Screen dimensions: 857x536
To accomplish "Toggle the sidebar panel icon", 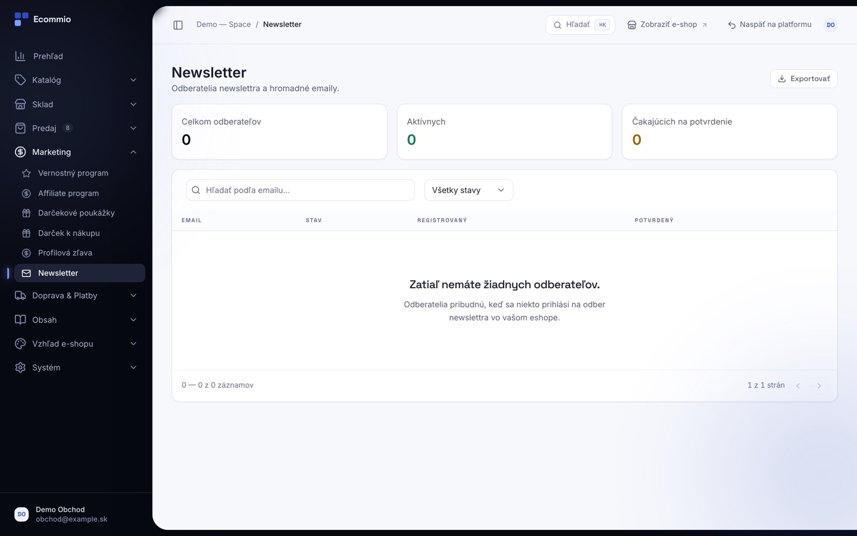I will 178,25.
